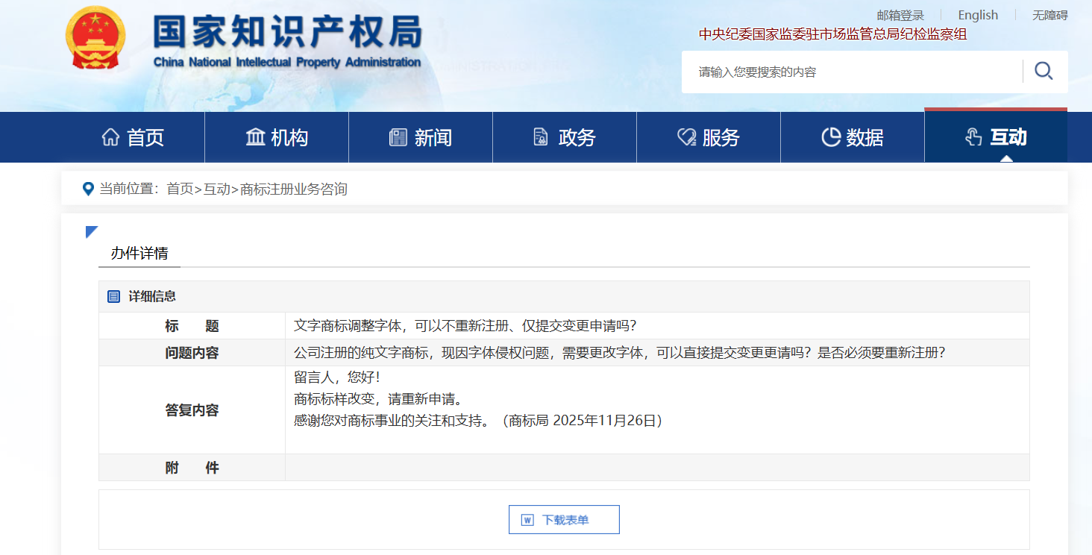This screenshot has width=1092, height=555.
Task: Click the institution building icon beside 机构
Action: pyautogui.click(x=255, y=137)
